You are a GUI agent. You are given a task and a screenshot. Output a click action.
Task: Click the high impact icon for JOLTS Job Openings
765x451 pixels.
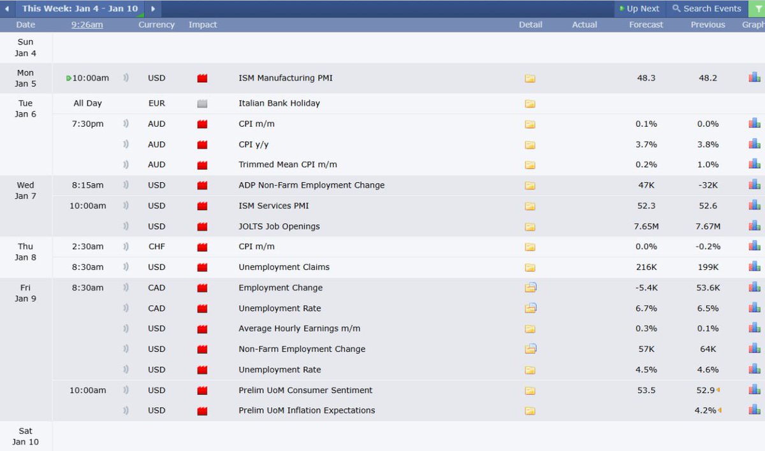[202, 227]
